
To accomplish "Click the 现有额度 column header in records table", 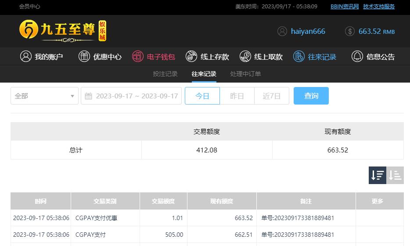I will (x=222, y=201).
